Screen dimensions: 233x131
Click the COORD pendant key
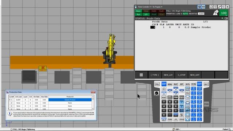pyautogui.click(x=187, y=106)
